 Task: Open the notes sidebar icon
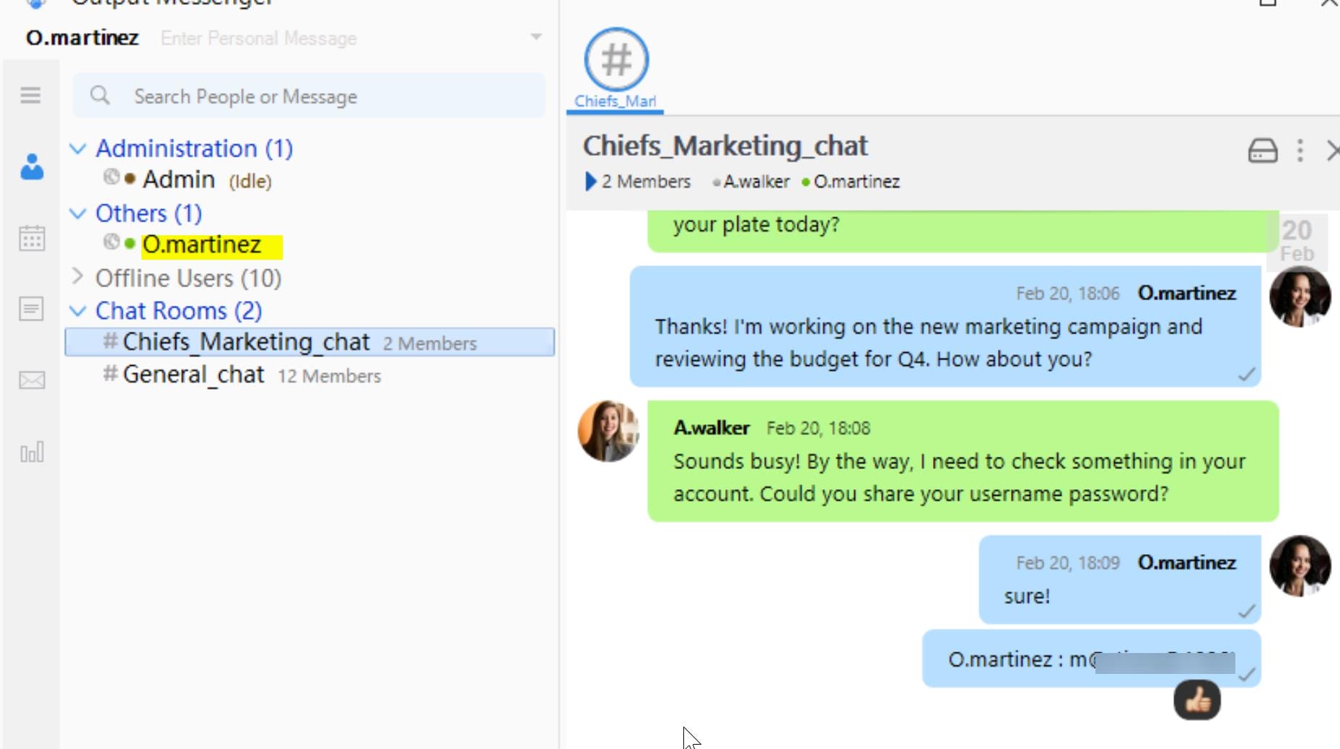(x=31, y=309)
